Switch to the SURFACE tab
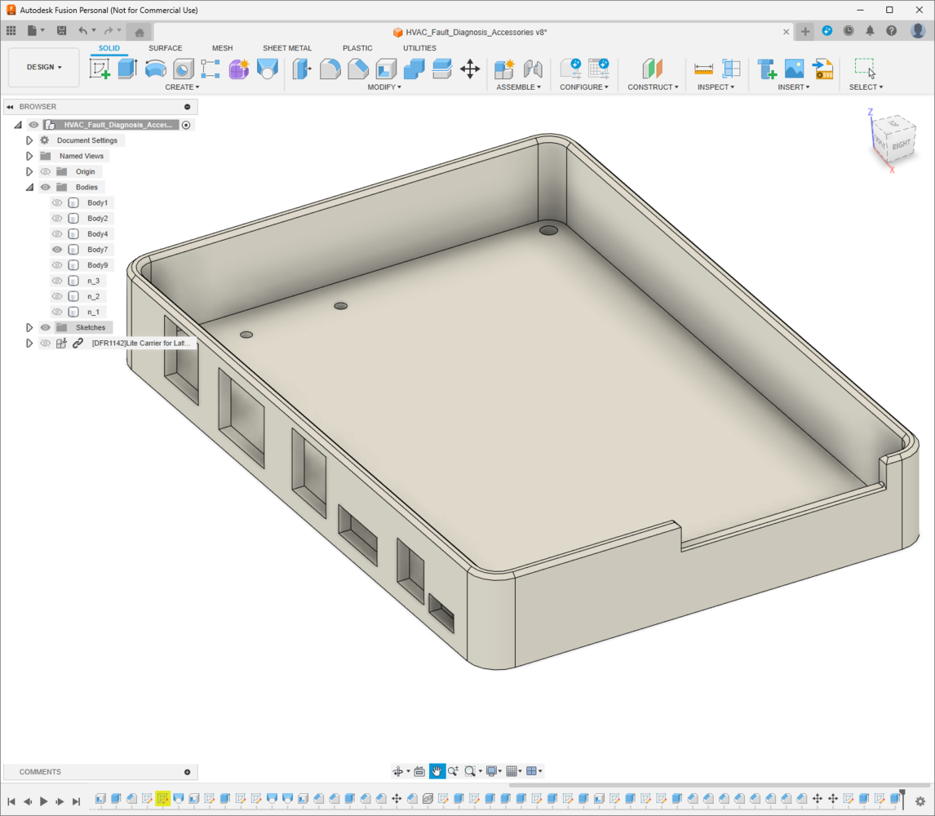This screenshot has width=935, height=816. tap(165, 48)
